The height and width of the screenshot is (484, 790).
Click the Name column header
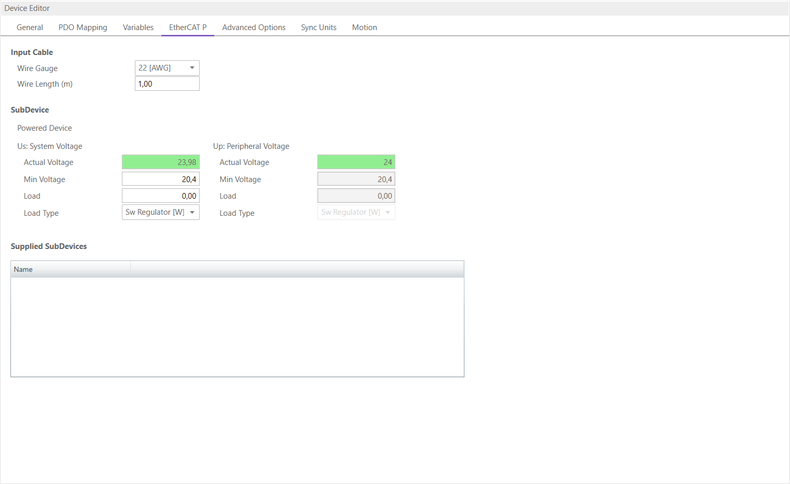coord(70,270)
